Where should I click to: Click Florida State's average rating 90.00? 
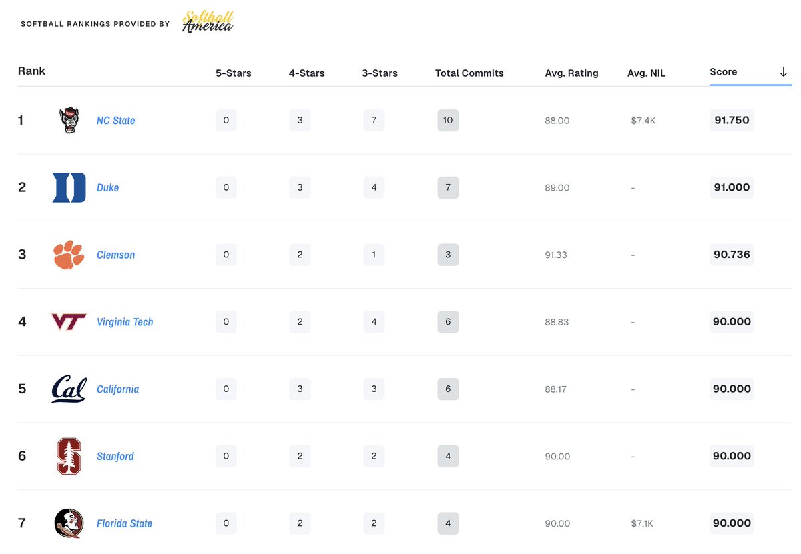[558, 524]
